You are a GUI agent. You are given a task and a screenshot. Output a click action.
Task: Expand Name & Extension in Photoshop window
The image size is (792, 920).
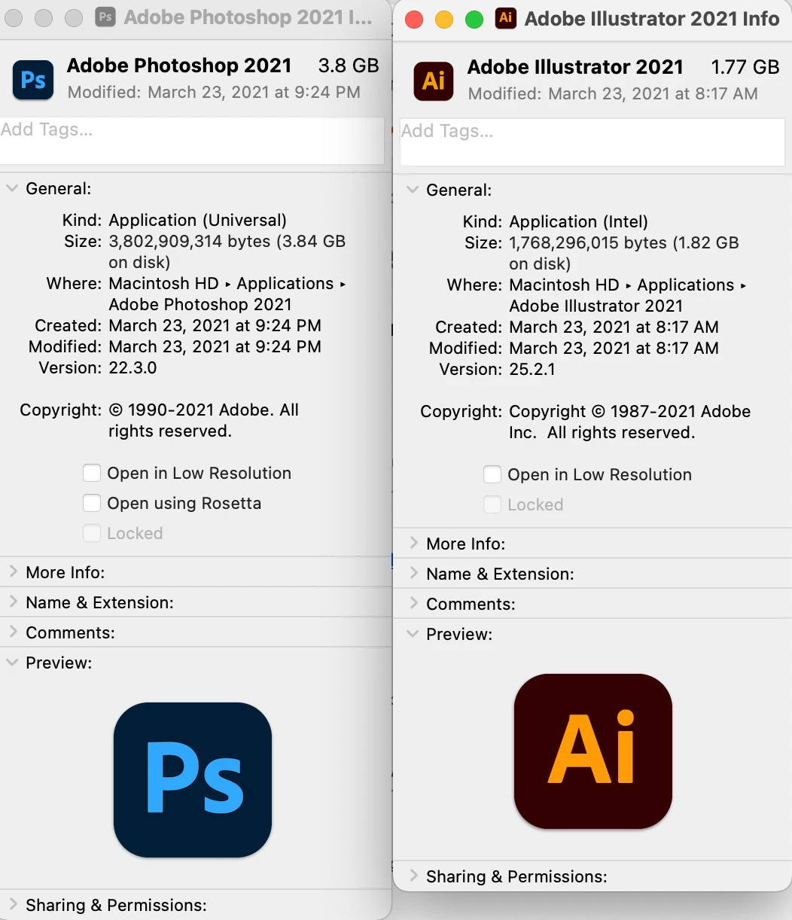point(12,602)
